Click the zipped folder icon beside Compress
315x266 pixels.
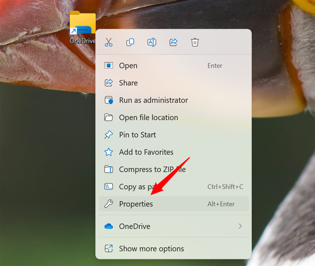[109, 170]
